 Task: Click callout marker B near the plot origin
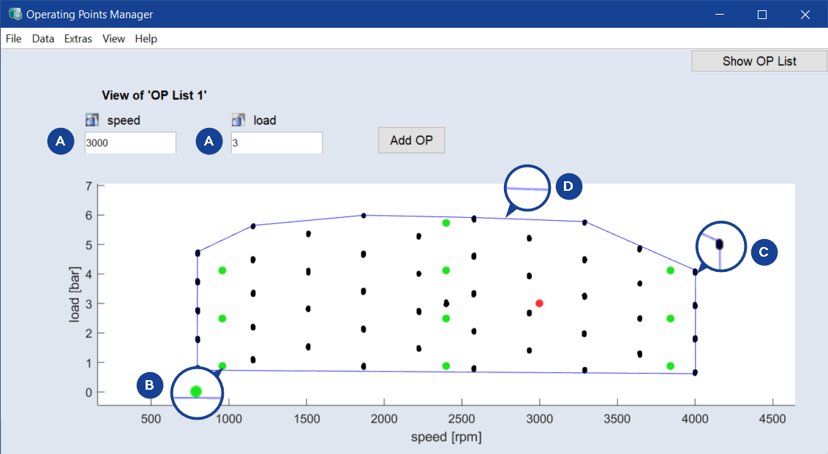click(149, 385)
